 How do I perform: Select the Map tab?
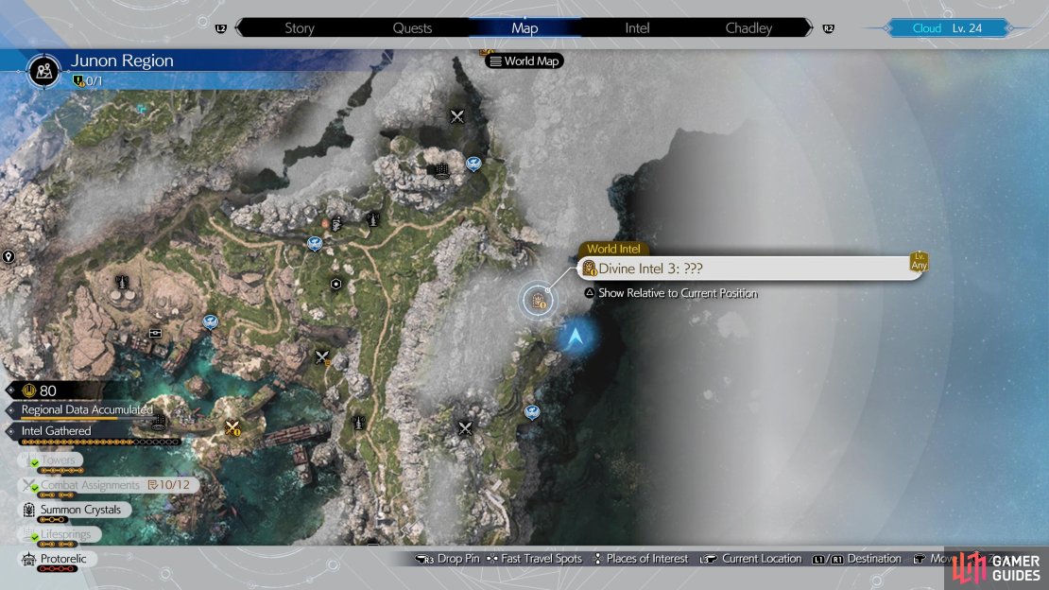(x=524, y=28)
